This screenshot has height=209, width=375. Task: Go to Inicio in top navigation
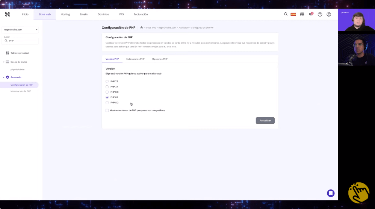(25, 14)
